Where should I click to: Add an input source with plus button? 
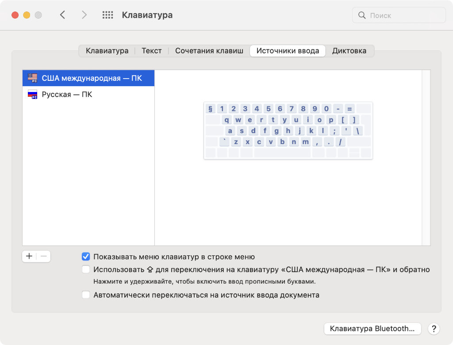[x=29, y=256]
